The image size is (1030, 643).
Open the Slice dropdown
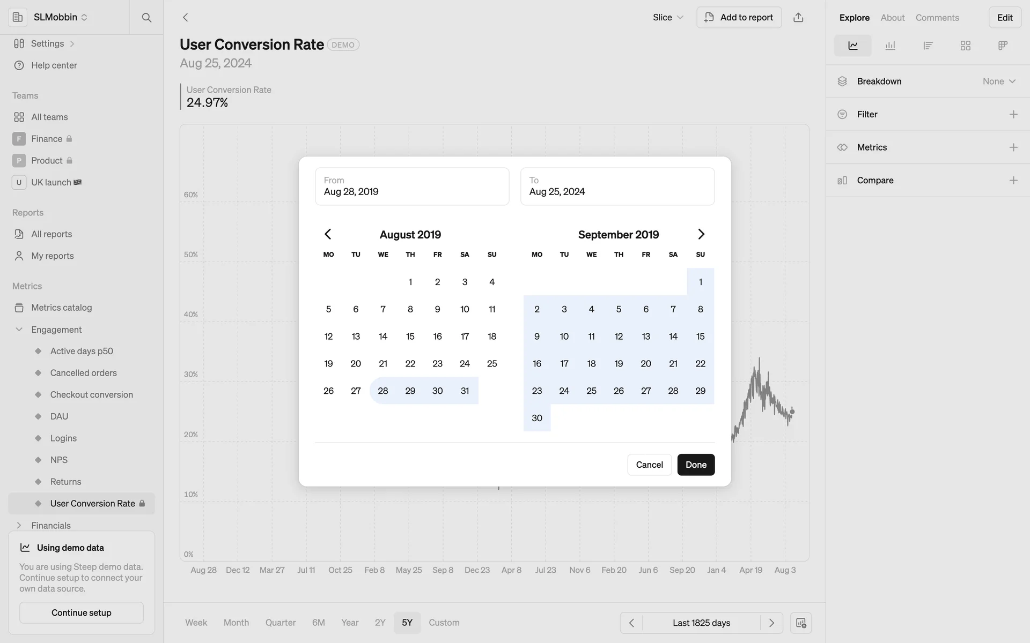(x=668, y=17)
